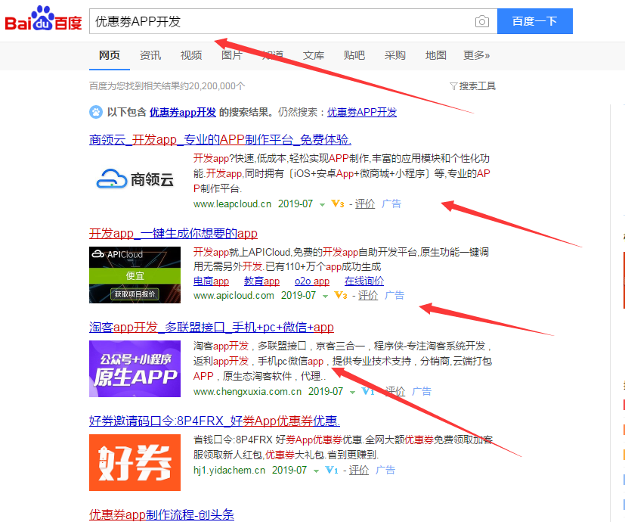Click the APICloud thumbnail image

coord(135,275)
